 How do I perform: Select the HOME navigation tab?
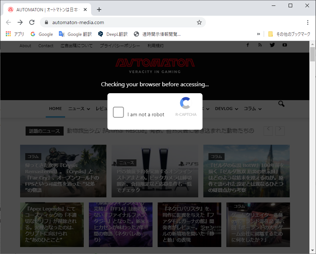coord(56,109)
